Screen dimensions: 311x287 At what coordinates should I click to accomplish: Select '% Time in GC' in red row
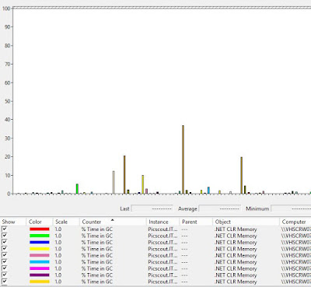[97, 229]
